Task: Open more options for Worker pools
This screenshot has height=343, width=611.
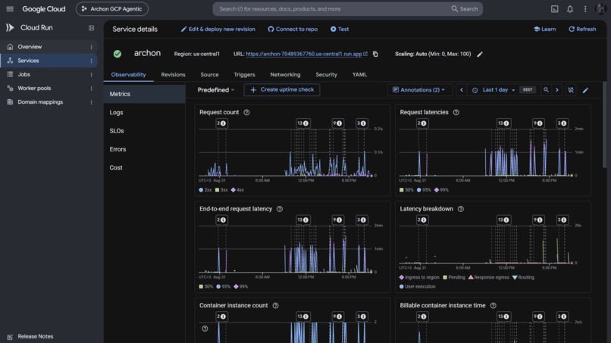Action: pyautogui.click(x=91, y=89)
